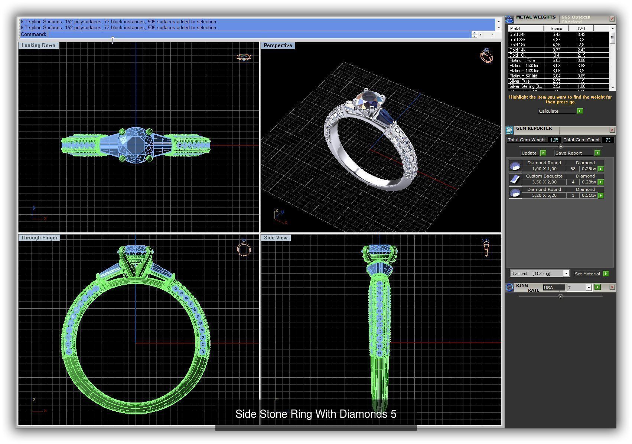
Task: Click the DWT column header
Action: coord(581,29)
